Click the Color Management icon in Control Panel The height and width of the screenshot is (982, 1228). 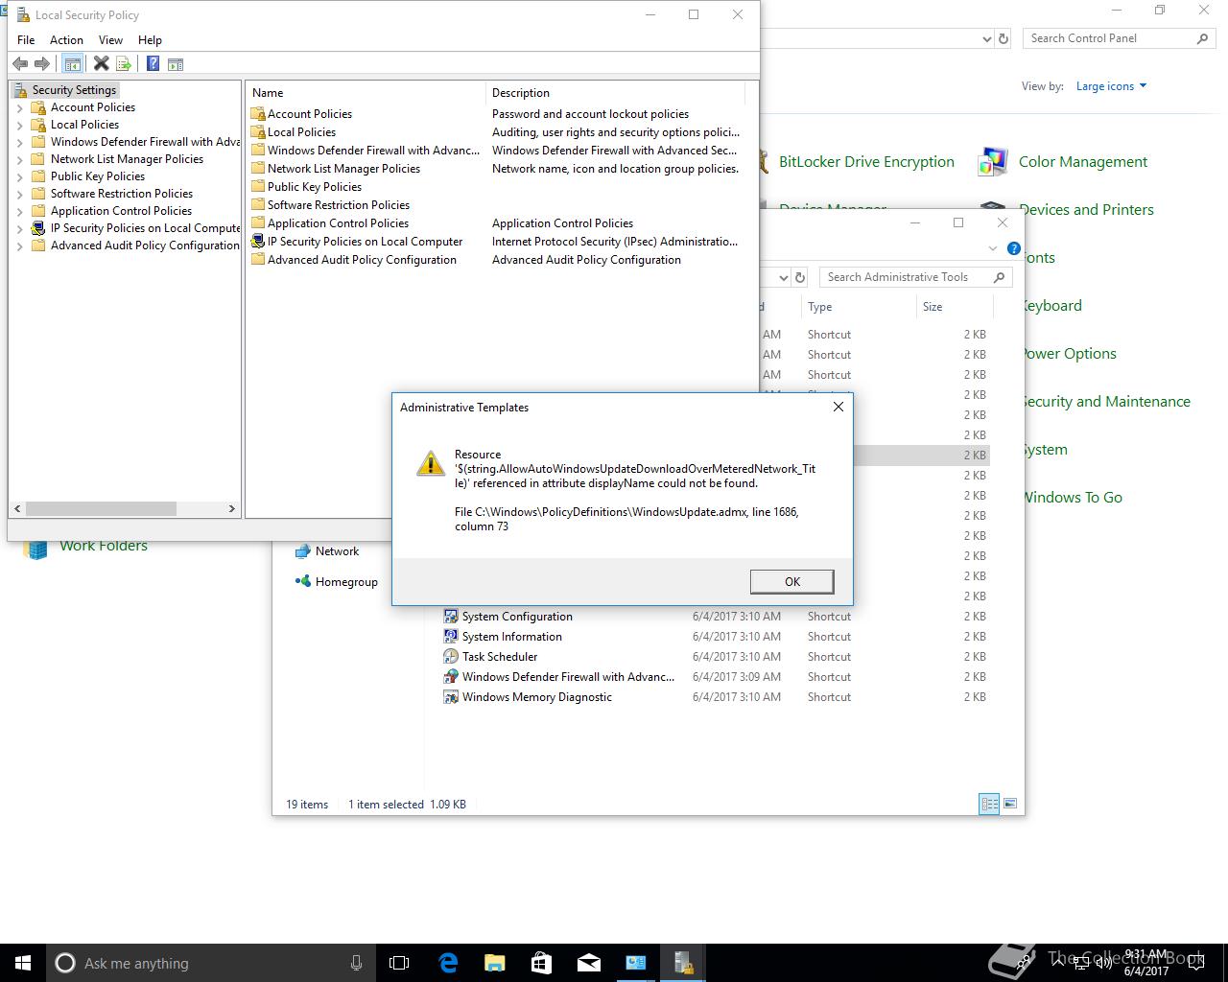992,162
